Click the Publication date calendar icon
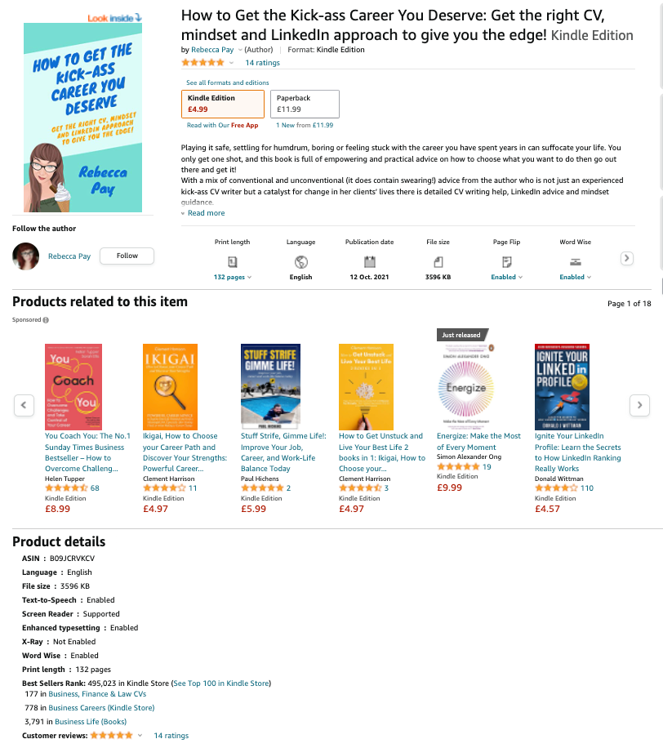Viewport: 663px width, 748px height. [x=370, y=262]
